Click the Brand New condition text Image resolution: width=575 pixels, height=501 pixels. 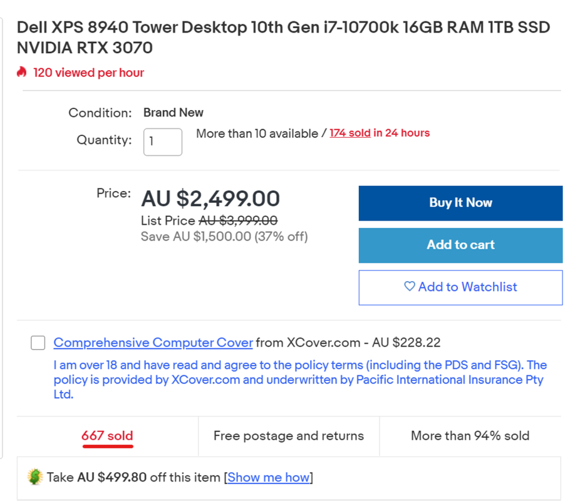(173, 113)
